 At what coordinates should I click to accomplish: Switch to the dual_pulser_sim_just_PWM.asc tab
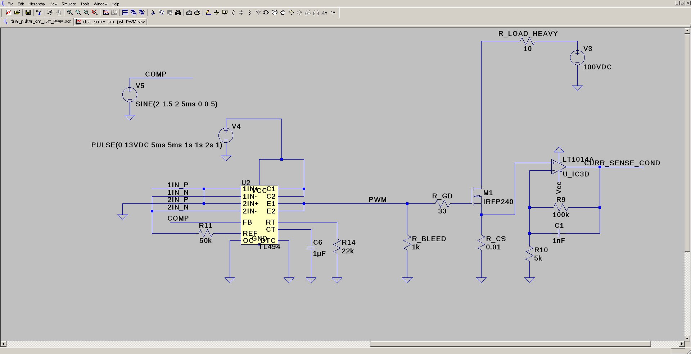[x=37, y=22]
